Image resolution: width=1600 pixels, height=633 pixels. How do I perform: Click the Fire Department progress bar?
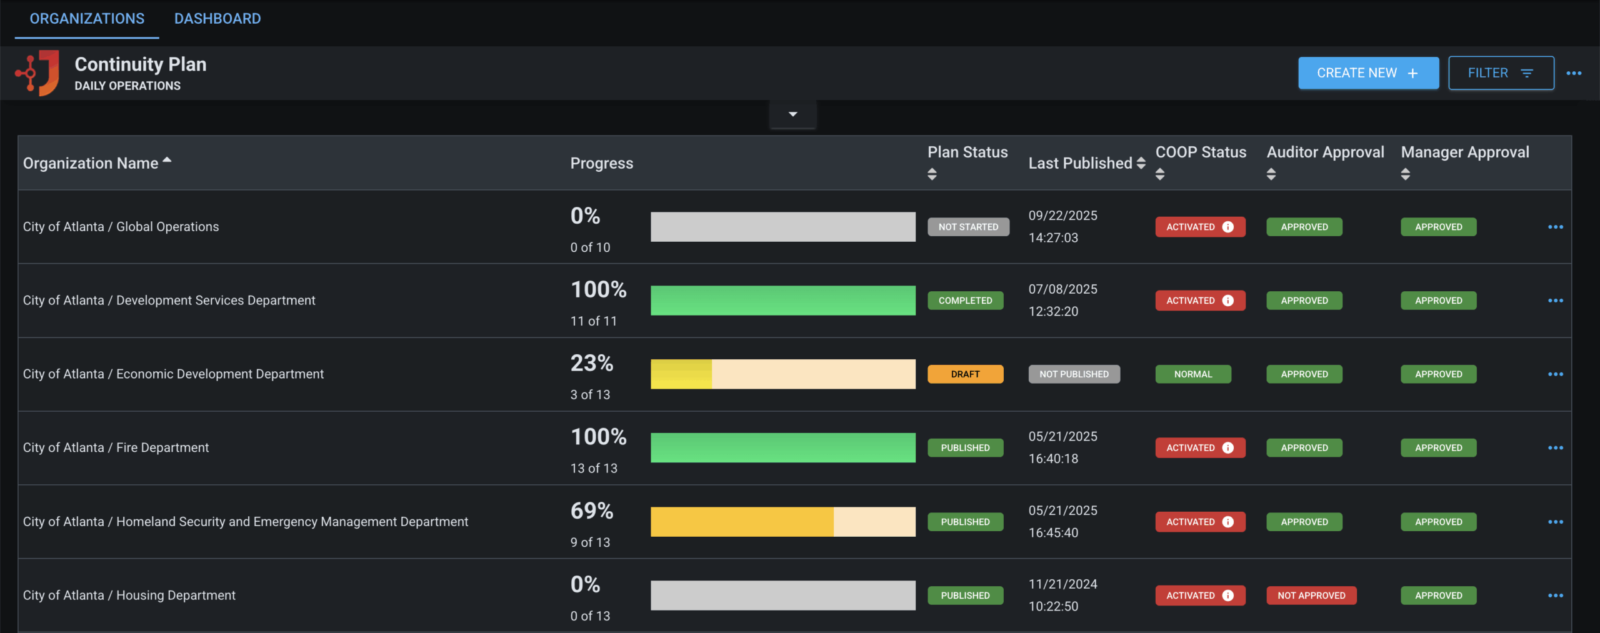(782, 447)
